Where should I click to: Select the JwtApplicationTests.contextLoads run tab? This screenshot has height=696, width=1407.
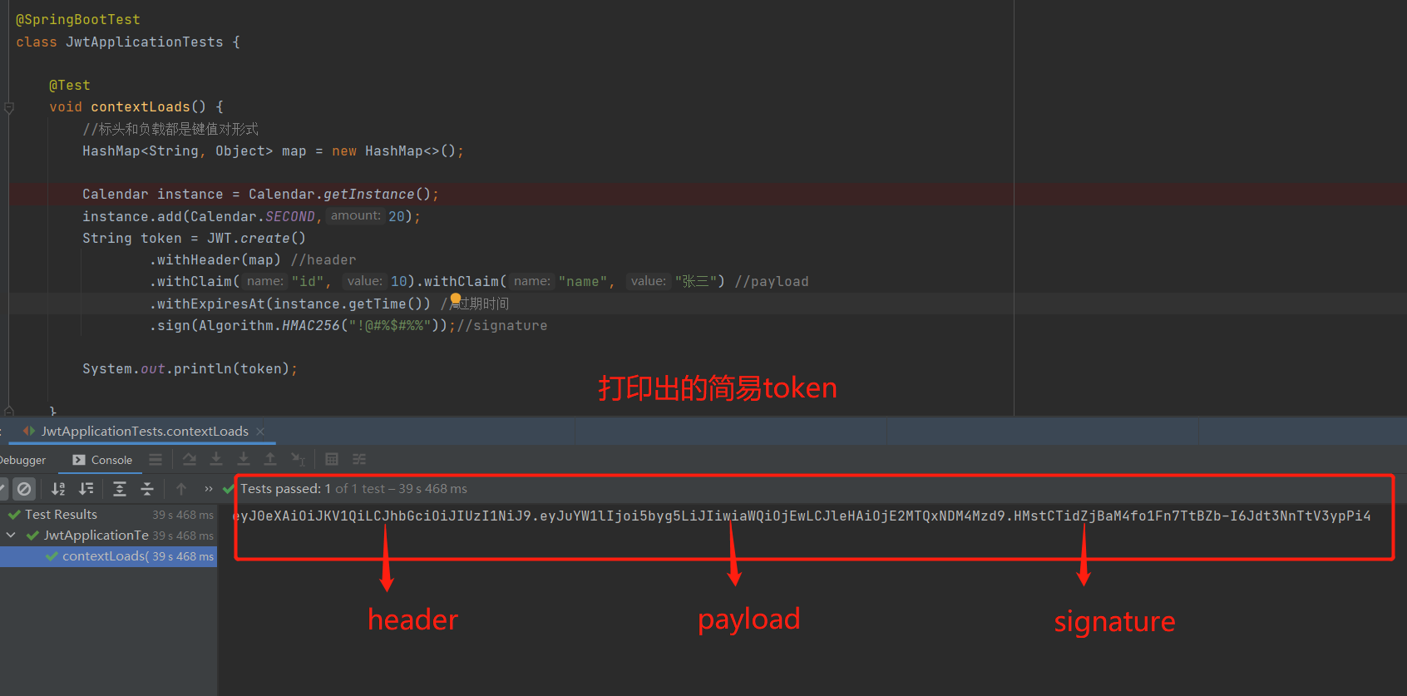coord(145,431)
